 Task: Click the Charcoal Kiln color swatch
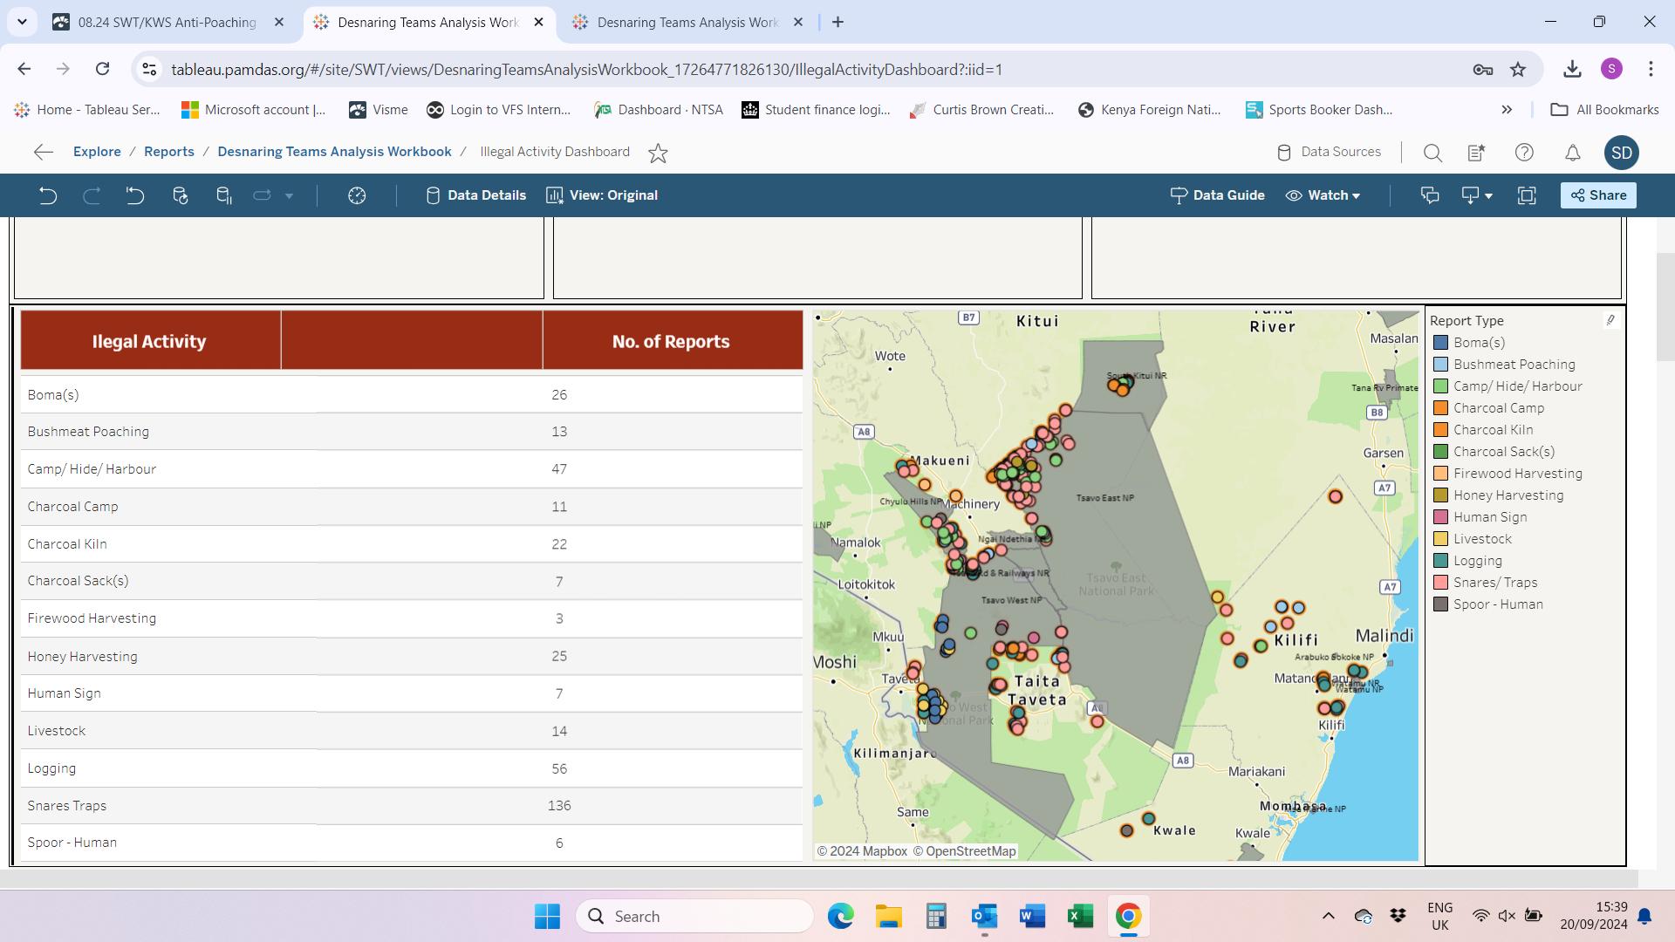click(x=1440, y=430)
